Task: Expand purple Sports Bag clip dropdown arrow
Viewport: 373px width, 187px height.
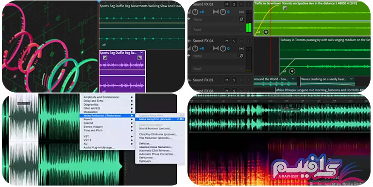Action: (141, 52)
